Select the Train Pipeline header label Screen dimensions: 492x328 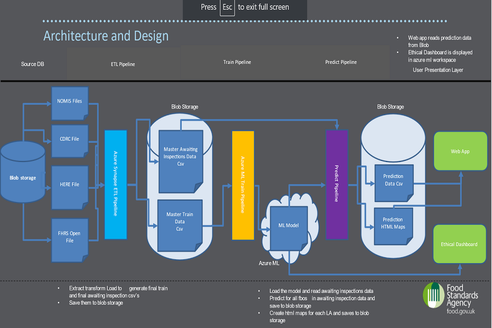coord(237,62)
